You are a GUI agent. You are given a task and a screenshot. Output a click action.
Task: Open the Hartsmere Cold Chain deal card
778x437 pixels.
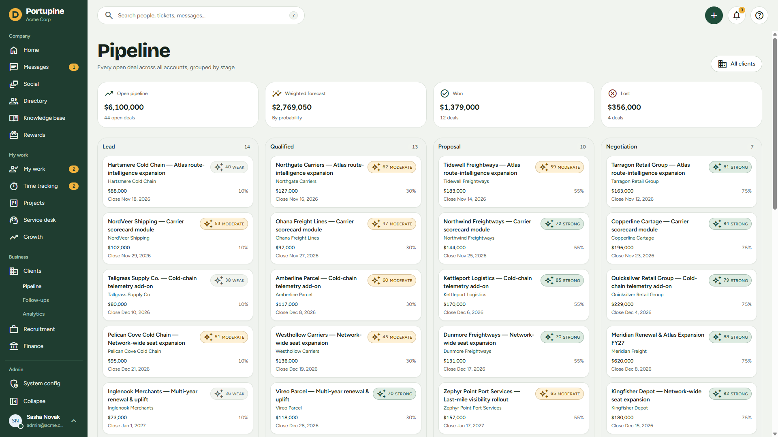pyautogui.click(x=177, y=182)
